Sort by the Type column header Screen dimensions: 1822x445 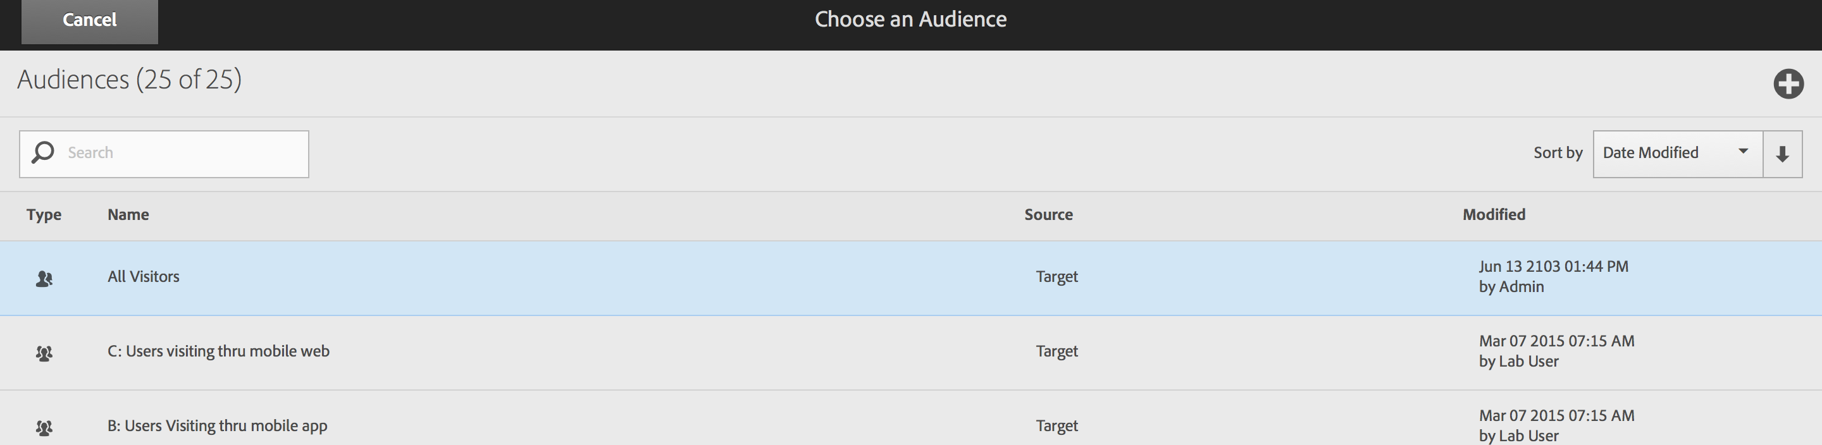coord(44,215)
